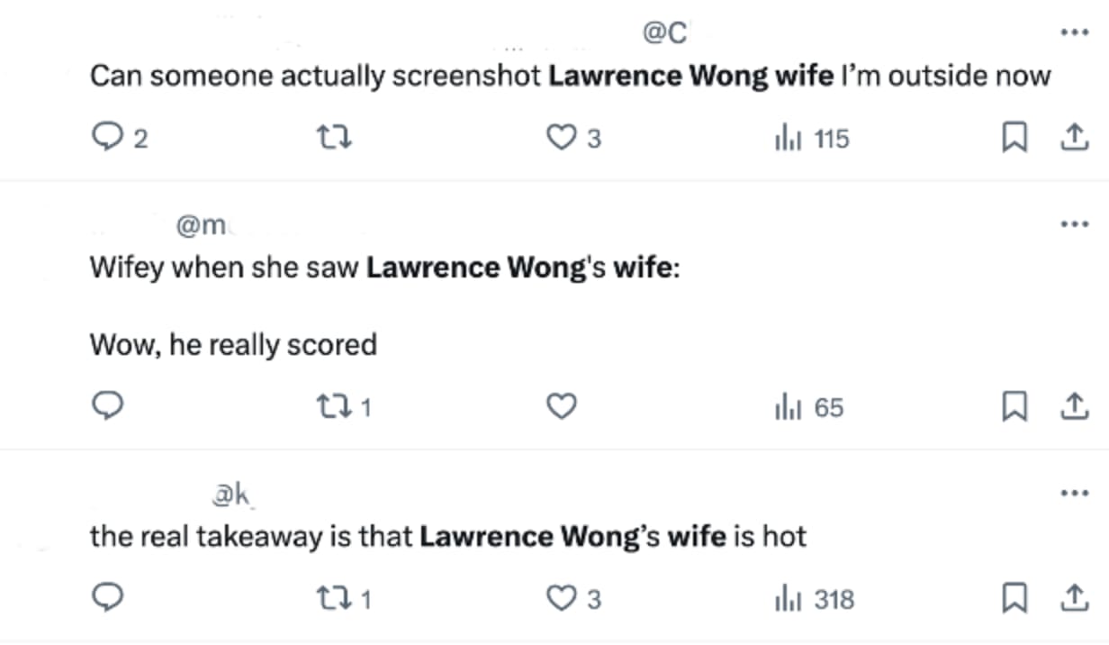
Task: View analytics showing 65 views
Action: 808,407
